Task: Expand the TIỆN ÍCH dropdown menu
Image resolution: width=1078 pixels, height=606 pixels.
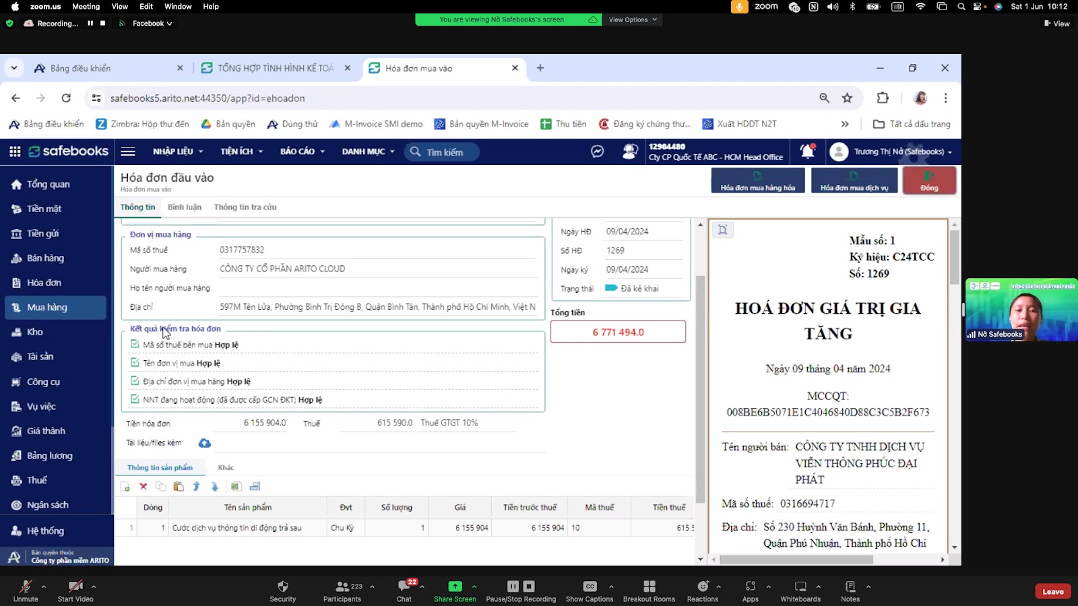Action: (x=241, y=151)
